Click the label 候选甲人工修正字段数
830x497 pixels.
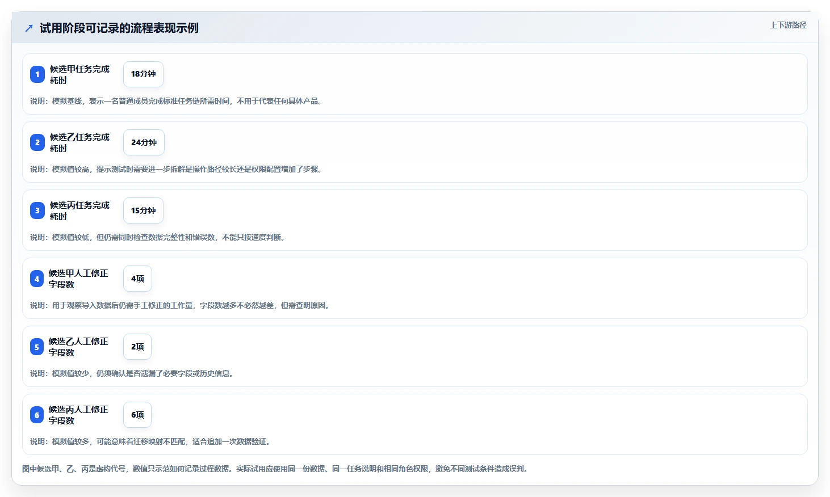(78, 279)
